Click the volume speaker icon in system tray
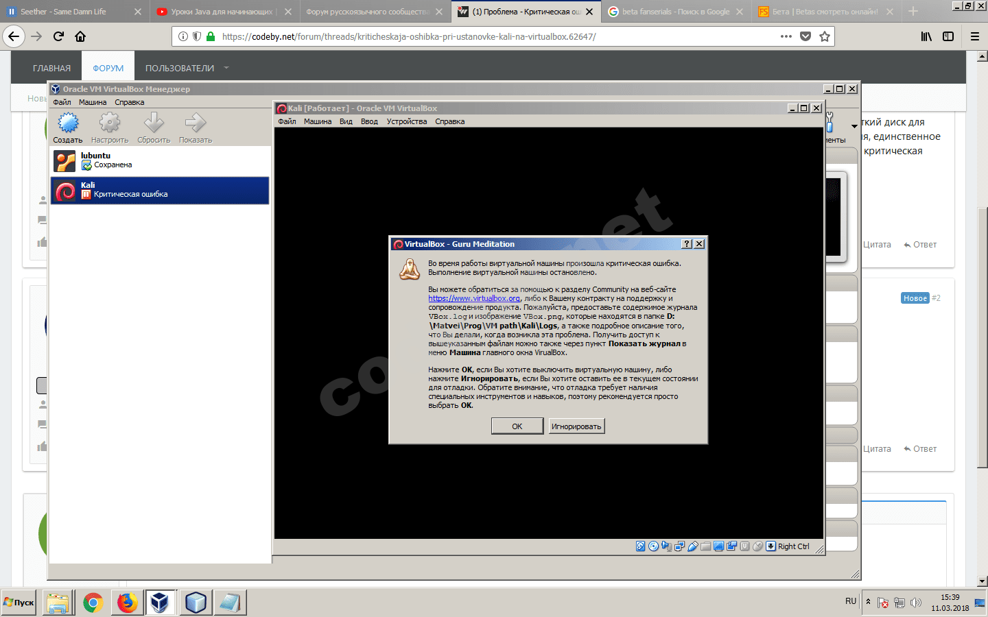The image size is (988, 617). pyautogui.click(x=915, y=603)
